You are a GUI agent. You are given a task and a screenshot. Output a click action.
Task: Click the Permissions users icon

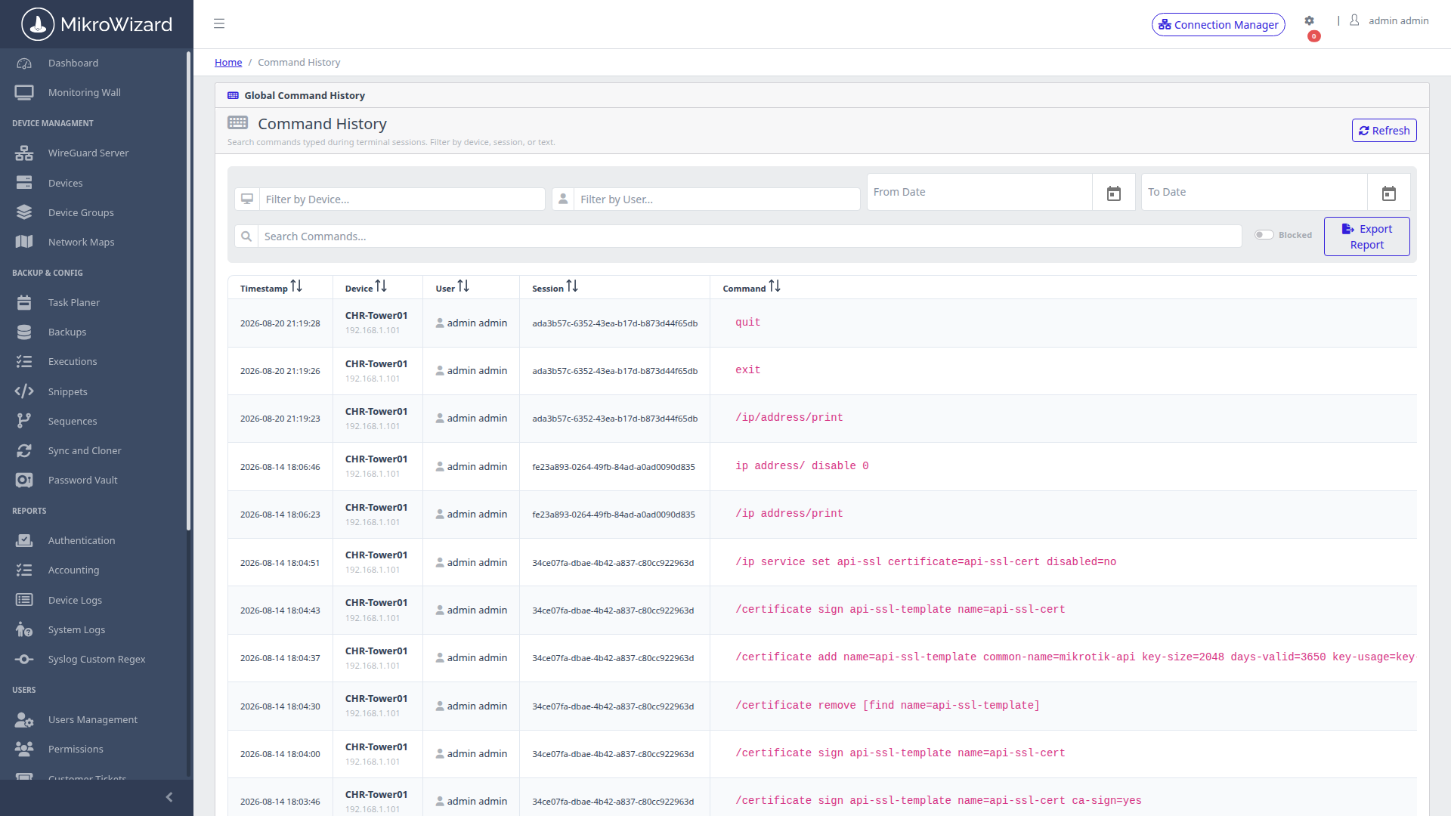coord(24,750)
